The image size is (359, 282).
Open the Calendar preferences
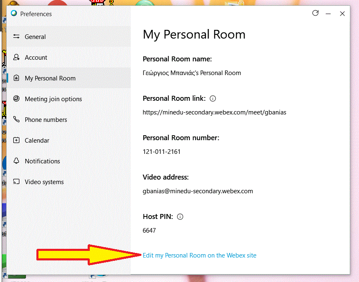point(69,140)
